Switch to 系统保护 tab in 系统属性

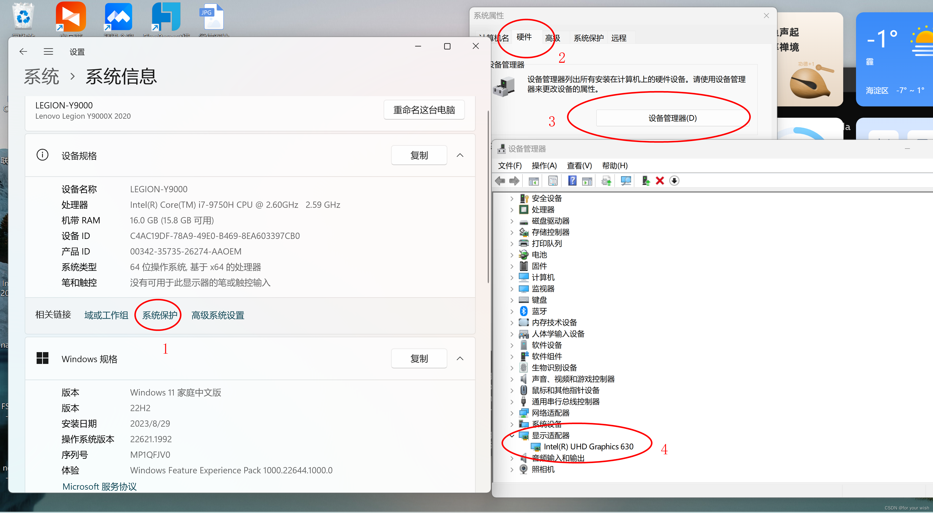pyautogui.click(x=589, y=38)
